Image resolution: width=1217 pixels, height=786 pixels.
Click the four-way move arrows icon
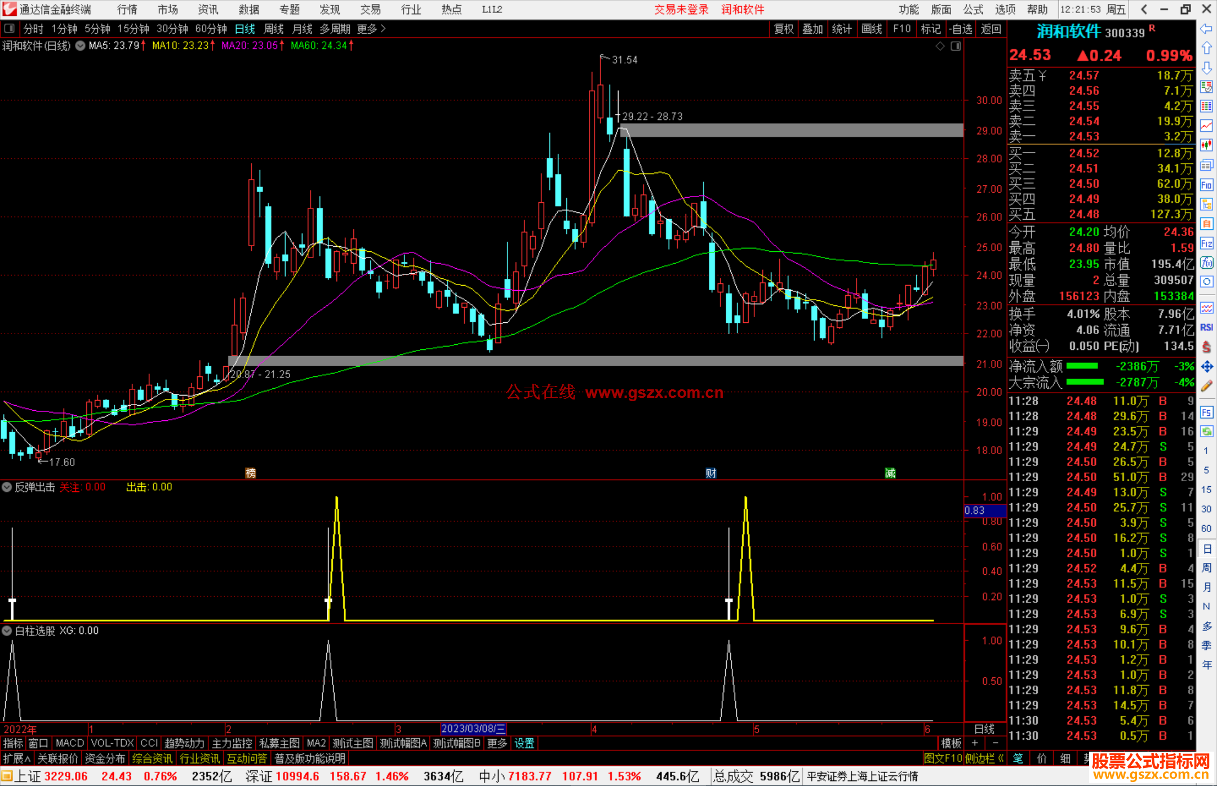click(x=1206, y=367)
